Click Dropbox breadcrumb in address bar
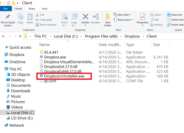184x133 pixels. click(132, 36)
